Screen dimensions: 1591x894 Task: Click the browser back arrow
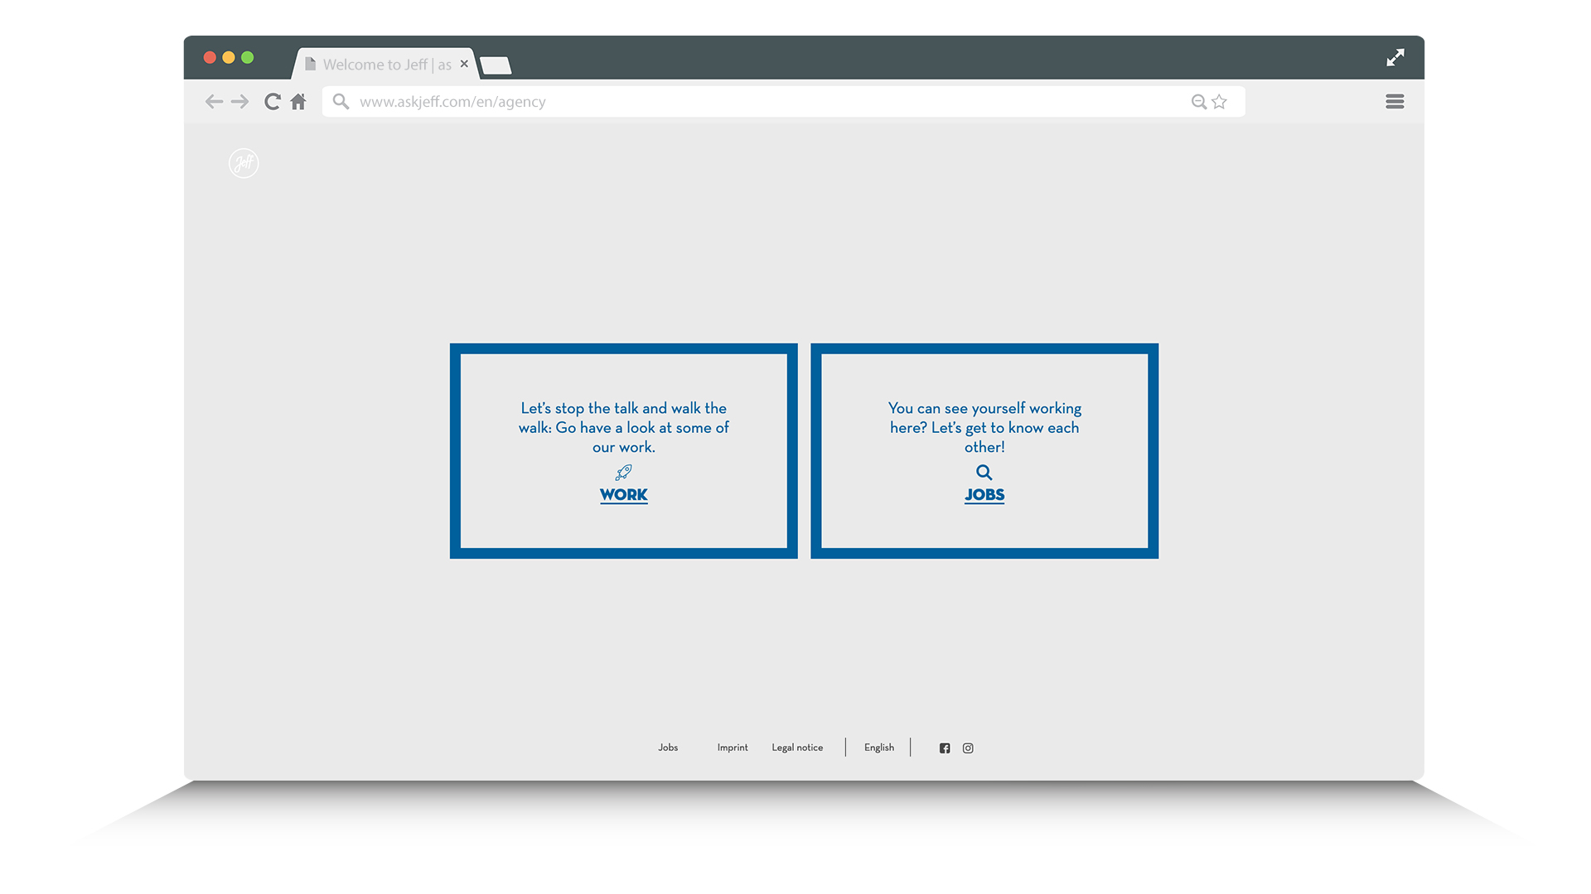214,102
